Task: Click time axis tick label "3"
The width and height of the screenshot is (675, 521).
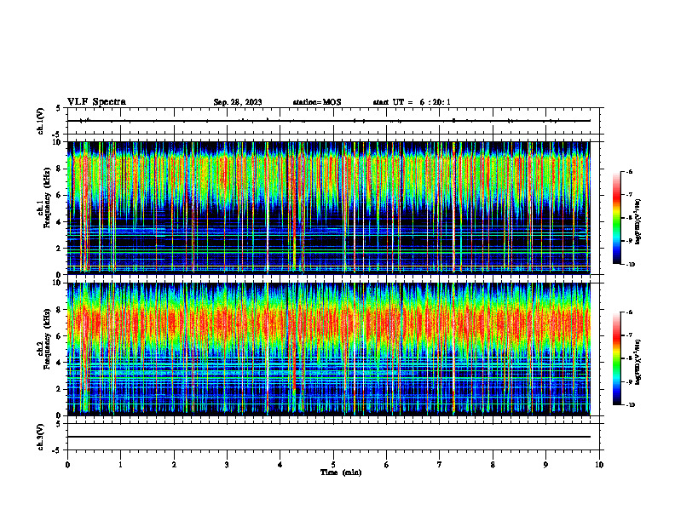Action: tap(227, 465)
